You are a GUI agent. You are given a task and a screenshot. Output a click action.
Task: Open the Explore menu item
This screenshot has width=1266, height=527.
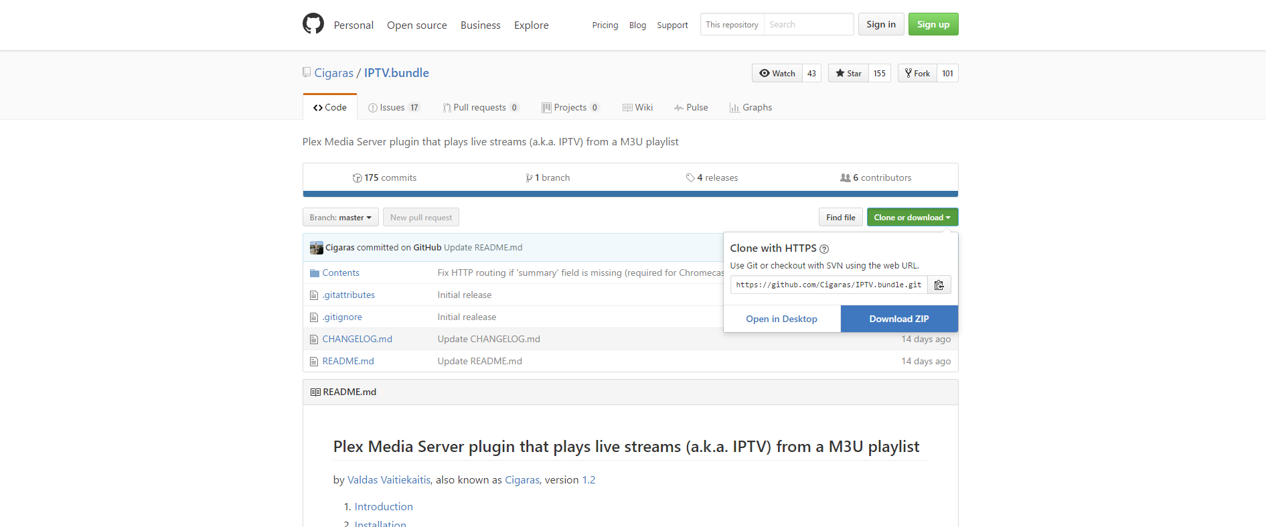[x=532, y=25]
